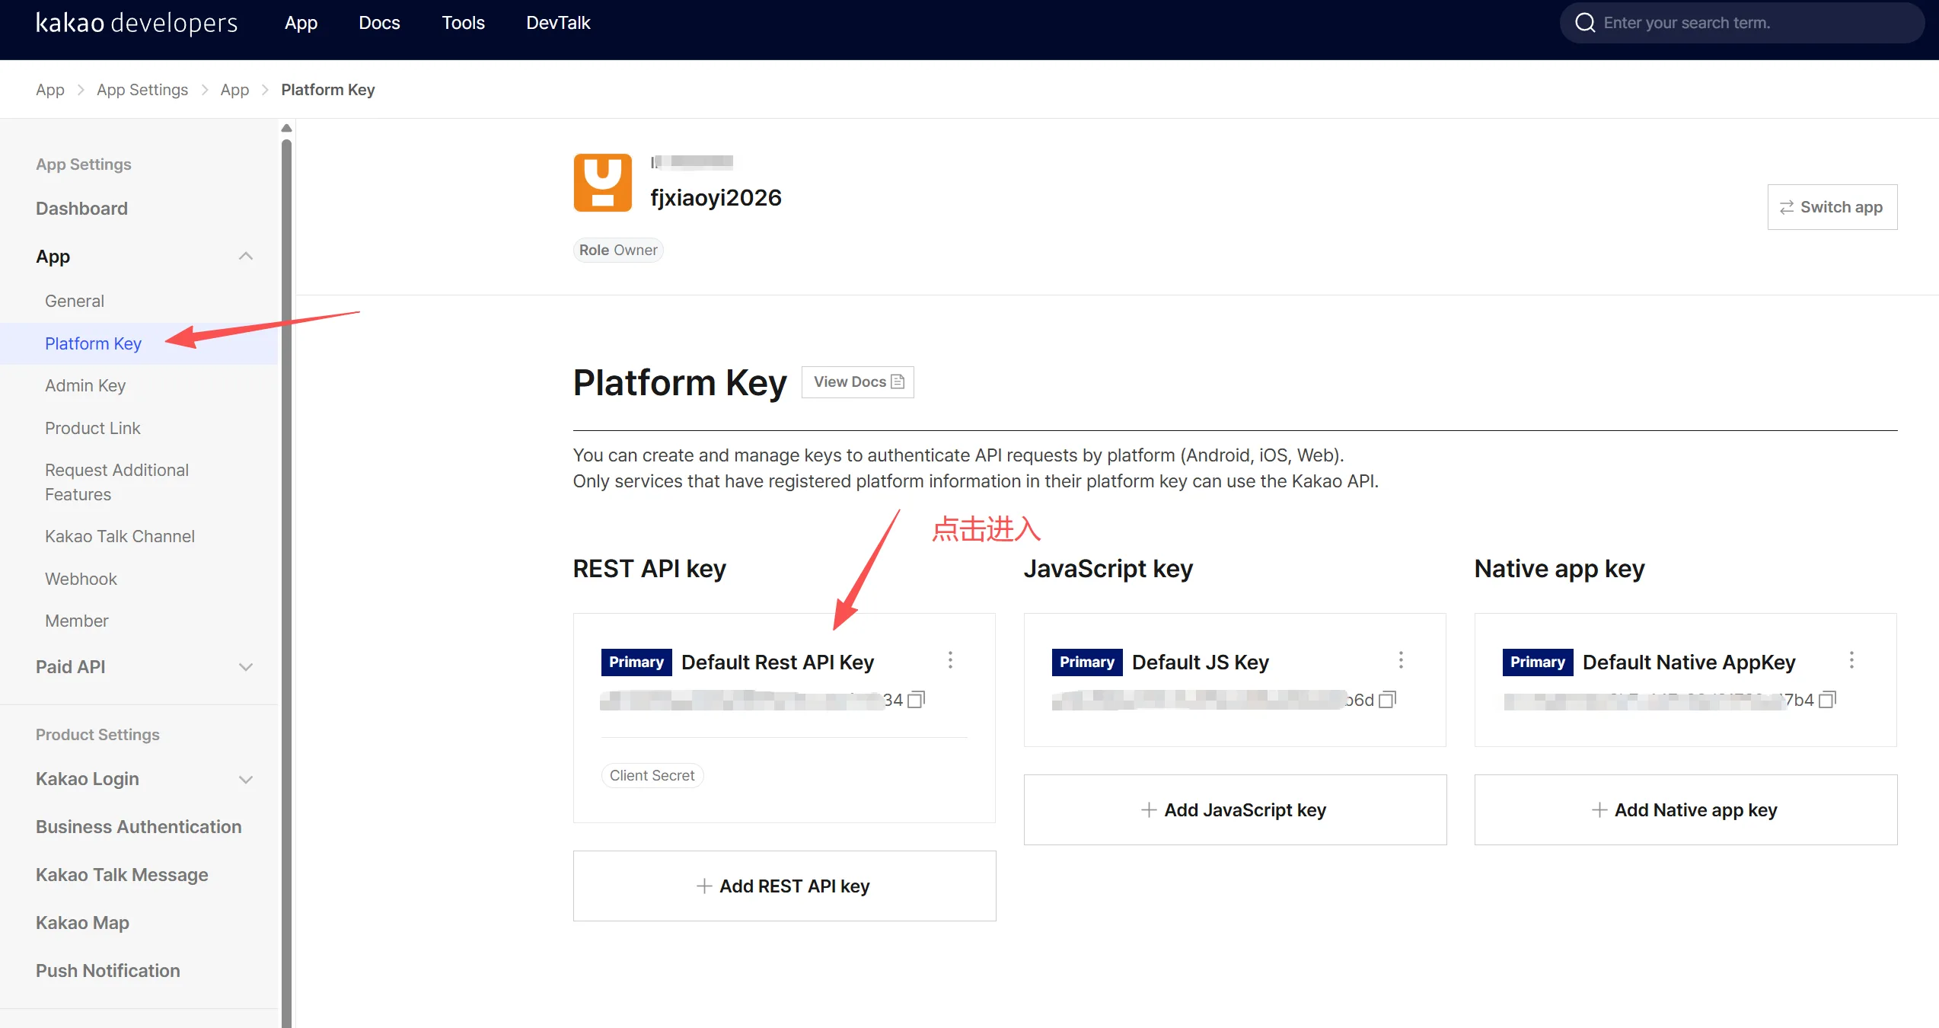This screenshot has height=1028, width=1939.
Task: Click Add REST API key
Action: click(784, 886)
